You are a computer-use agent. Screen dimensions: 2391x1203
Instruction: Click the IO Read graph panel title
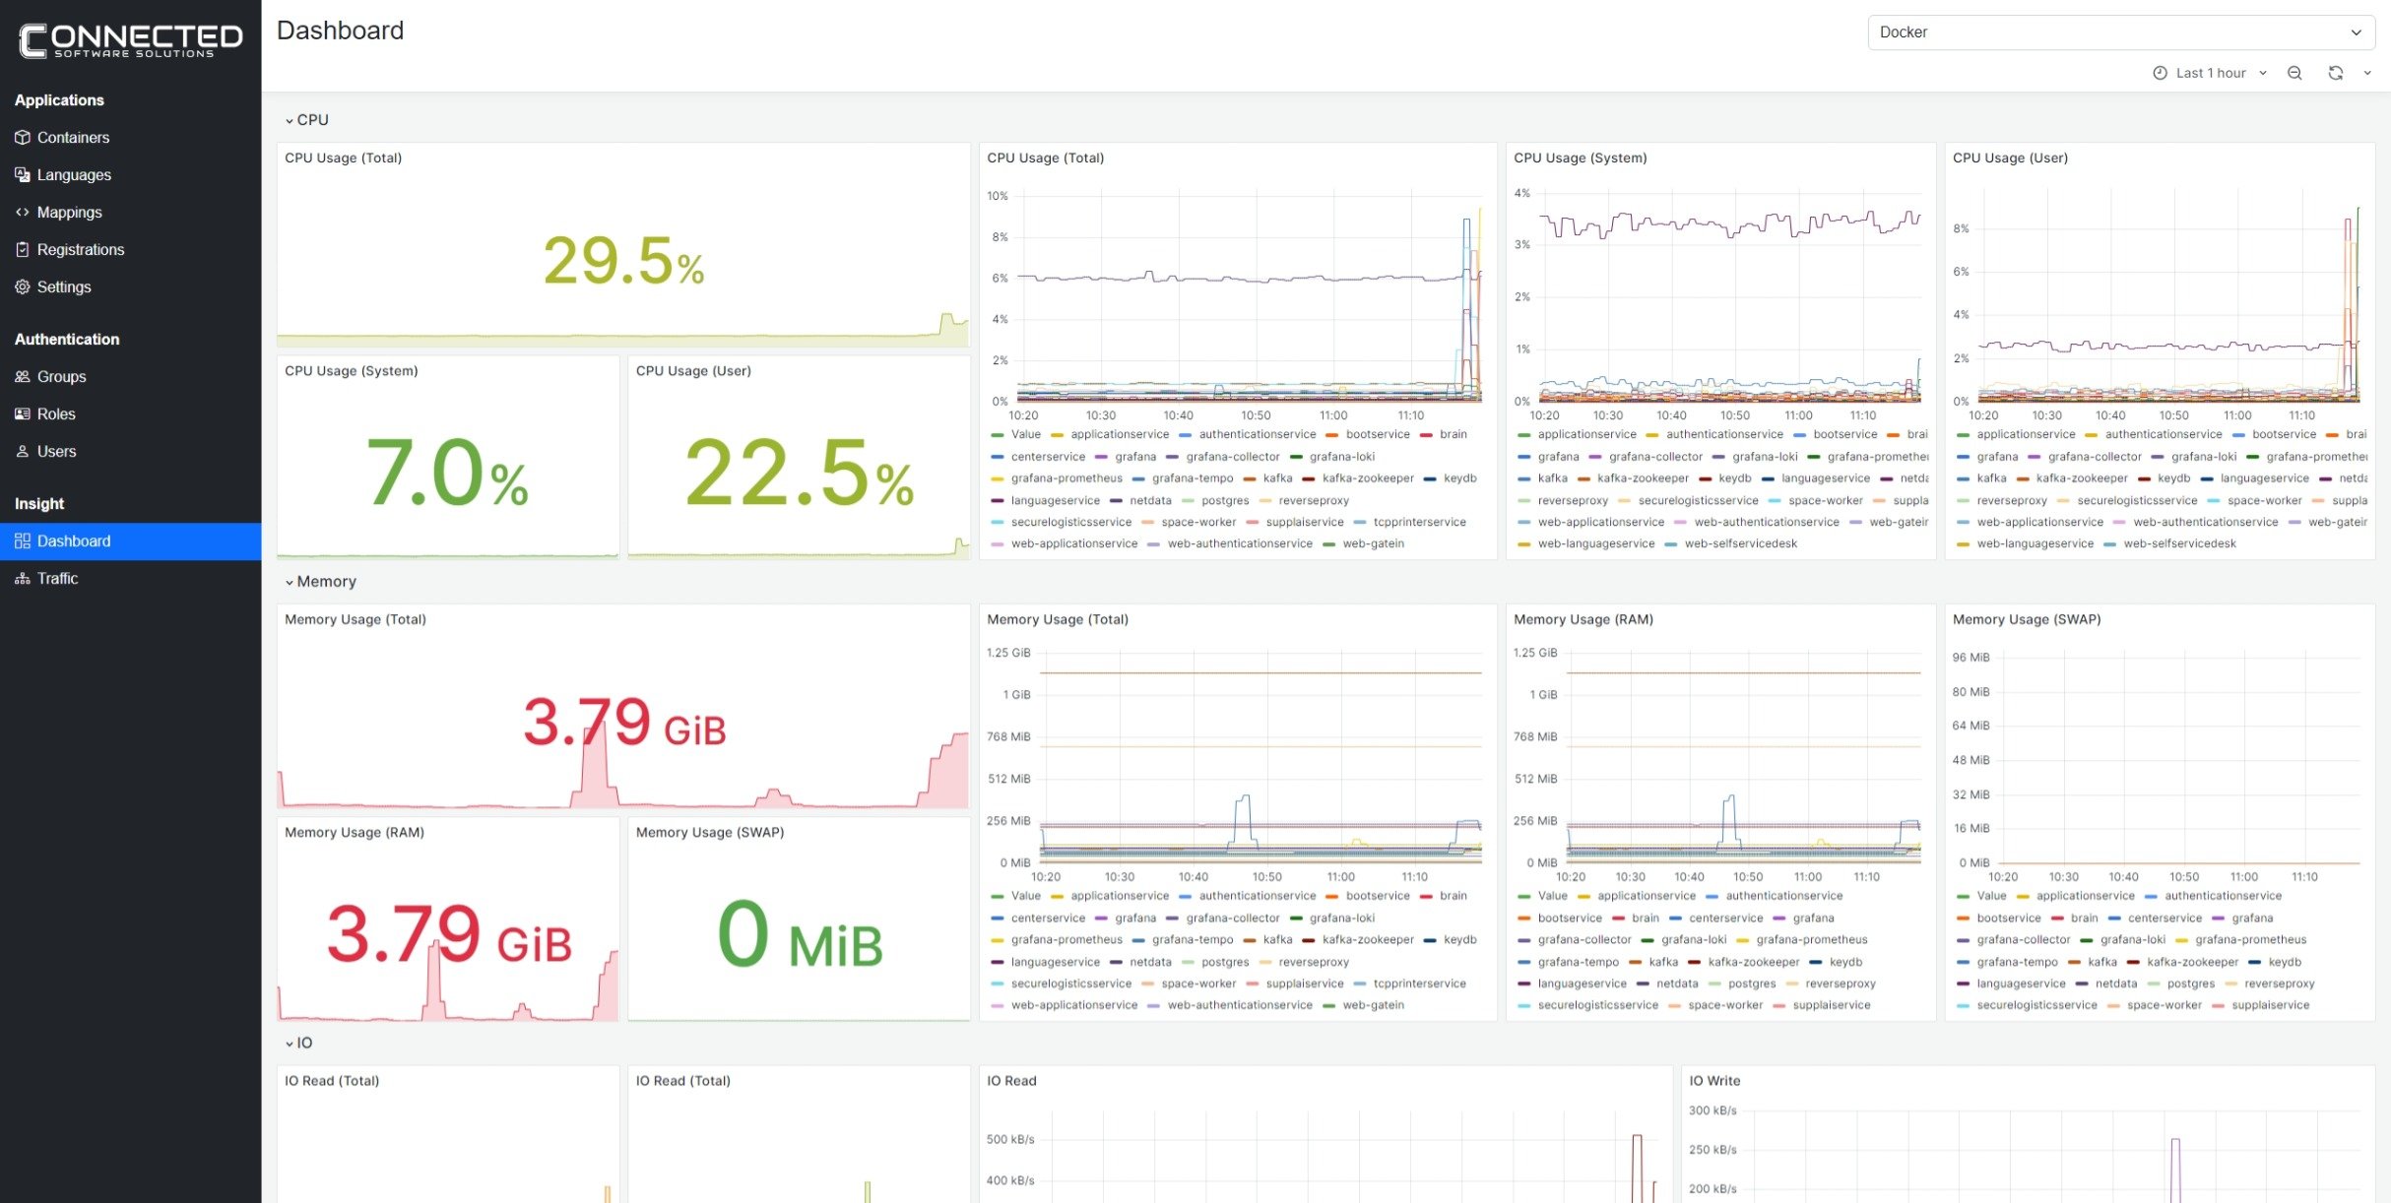(1011, 1081)
